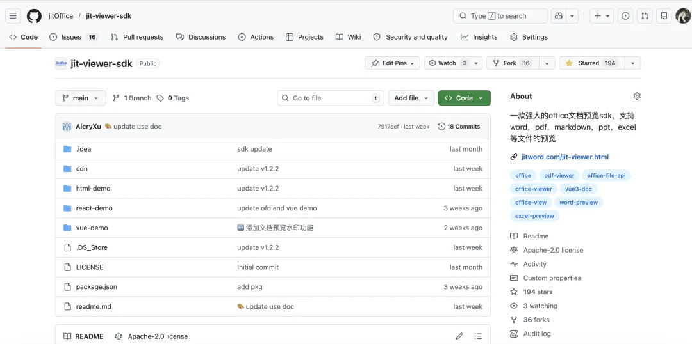Image resolution: width=692 pixels, height=344 pixels.
Task: Open the 18 Commits history link
Action: point(459,127)
